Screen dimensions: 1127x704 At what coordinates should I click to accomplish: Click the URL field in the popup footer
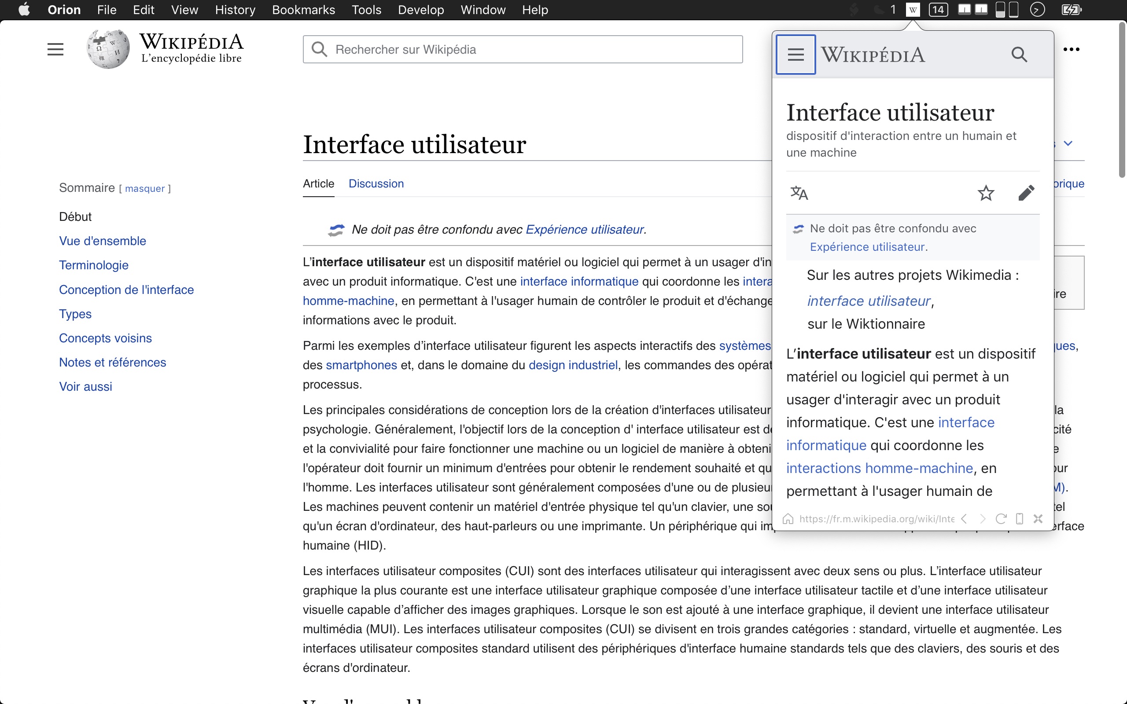point(877,519)
